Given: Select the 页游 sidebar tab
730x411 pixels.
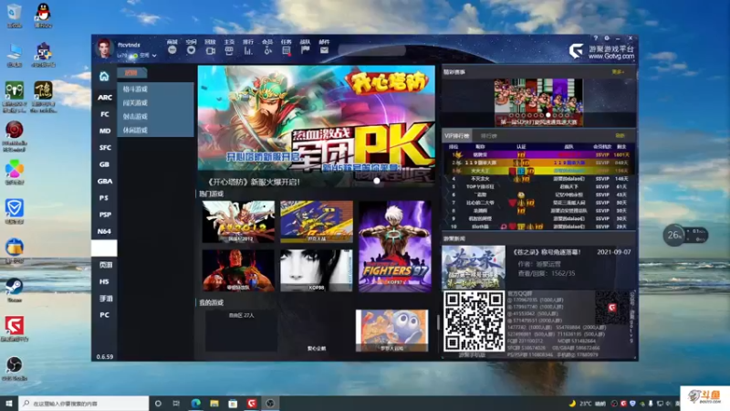Looking at the screenshot, I should point(104,265).
